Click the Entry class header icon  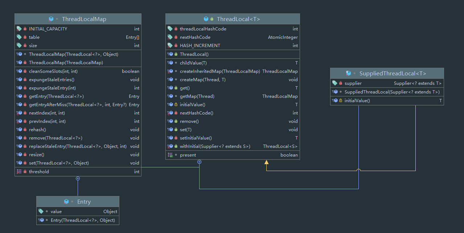pos(66,202)
